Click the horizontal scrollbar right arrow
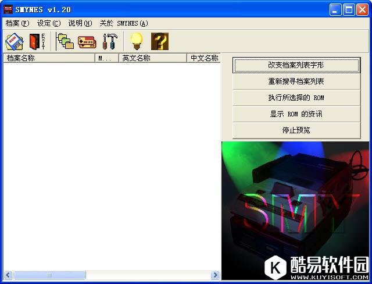The image size is (372, 284). click(215, 275)
